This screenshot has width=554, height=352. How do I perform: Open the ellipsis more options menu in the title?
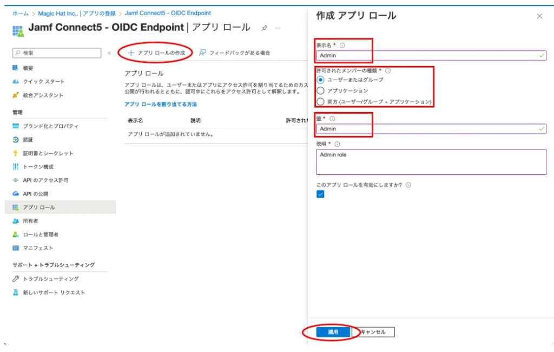click(278, 28)
